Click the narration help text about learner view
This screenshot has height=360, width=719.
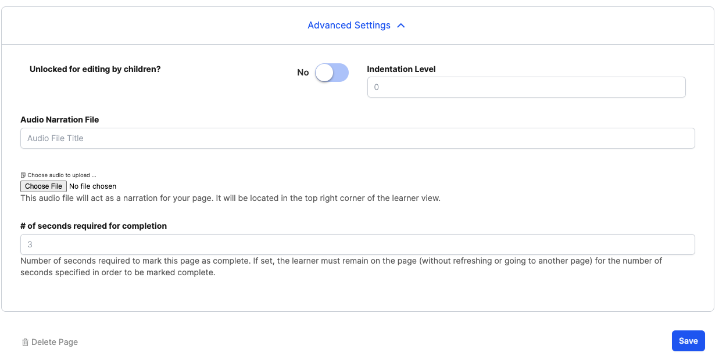click(231, 198)
